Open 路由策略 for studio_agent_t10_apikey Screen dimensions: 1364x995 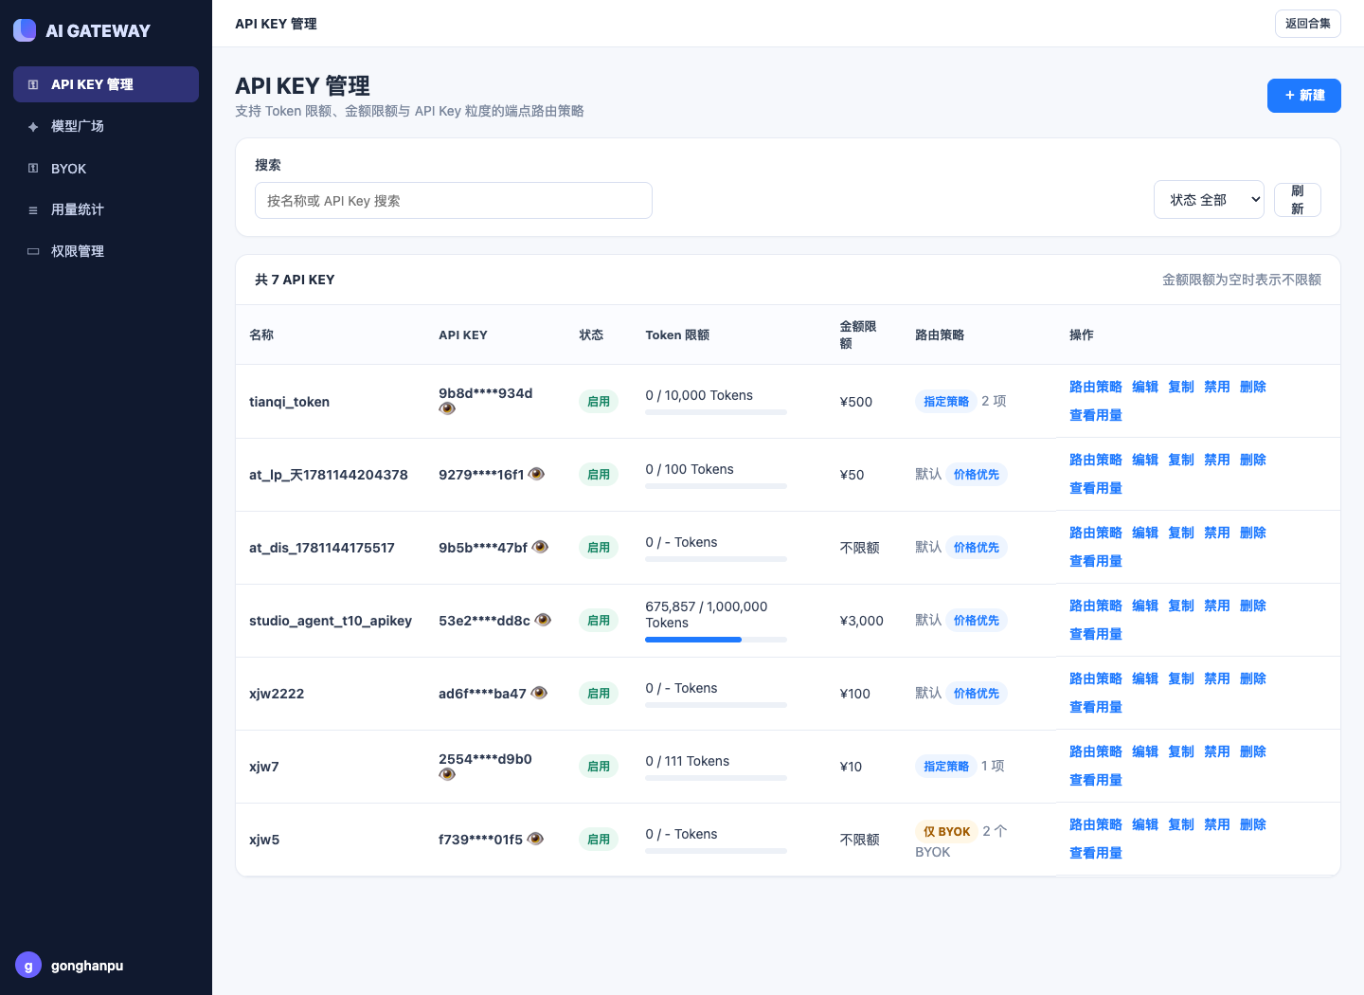coord(1096,606)
